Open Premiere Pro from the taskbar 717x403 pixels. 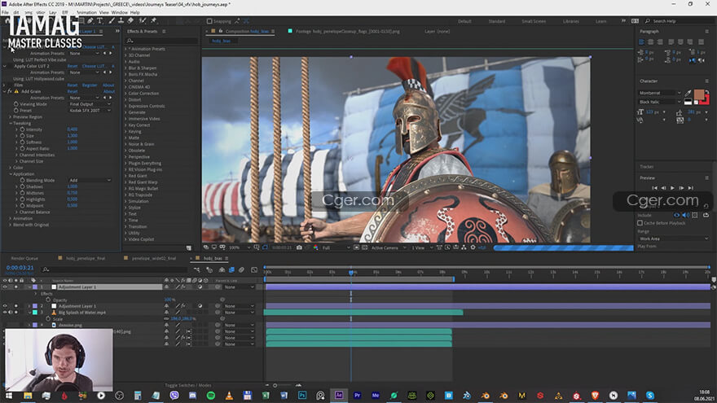[357, 395]
